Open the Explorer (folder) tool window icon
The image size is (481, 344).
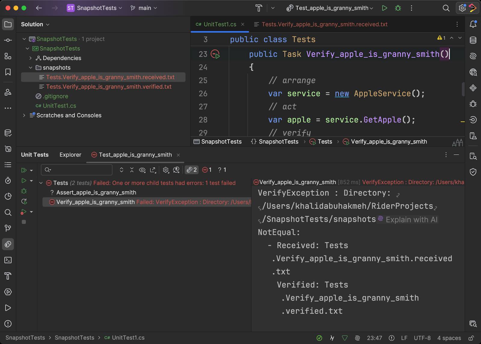[8, 24]
